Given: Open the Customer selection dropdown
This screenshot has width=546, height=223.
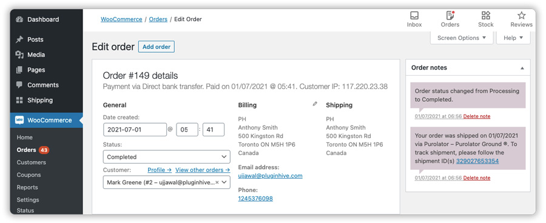Looking at the screenshot, I should coord(166,182).
